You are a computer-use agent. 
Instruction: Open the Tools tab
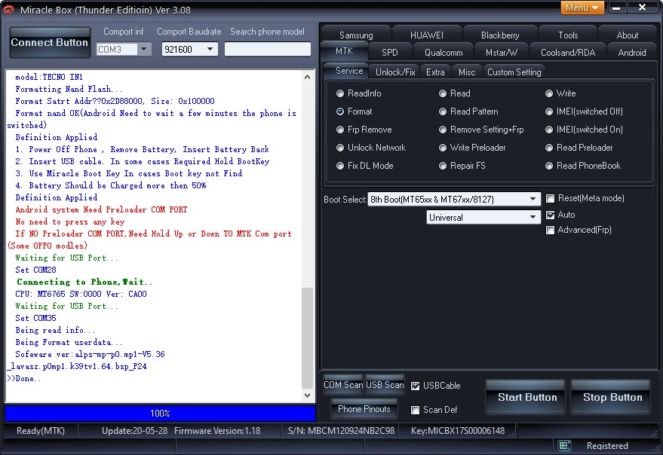568,35
